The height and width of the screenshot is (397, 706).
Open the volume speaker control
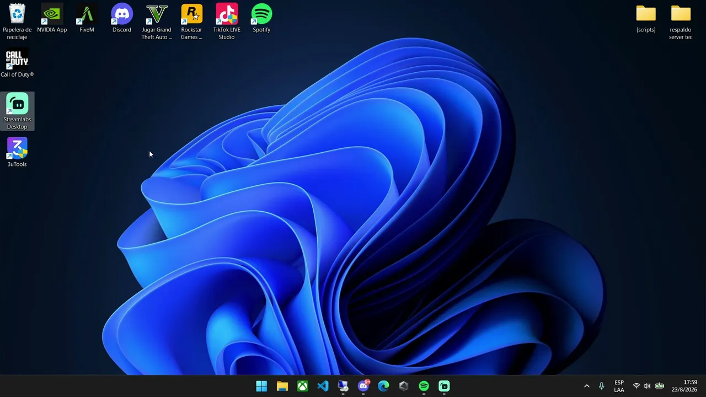tap(647, 386)
